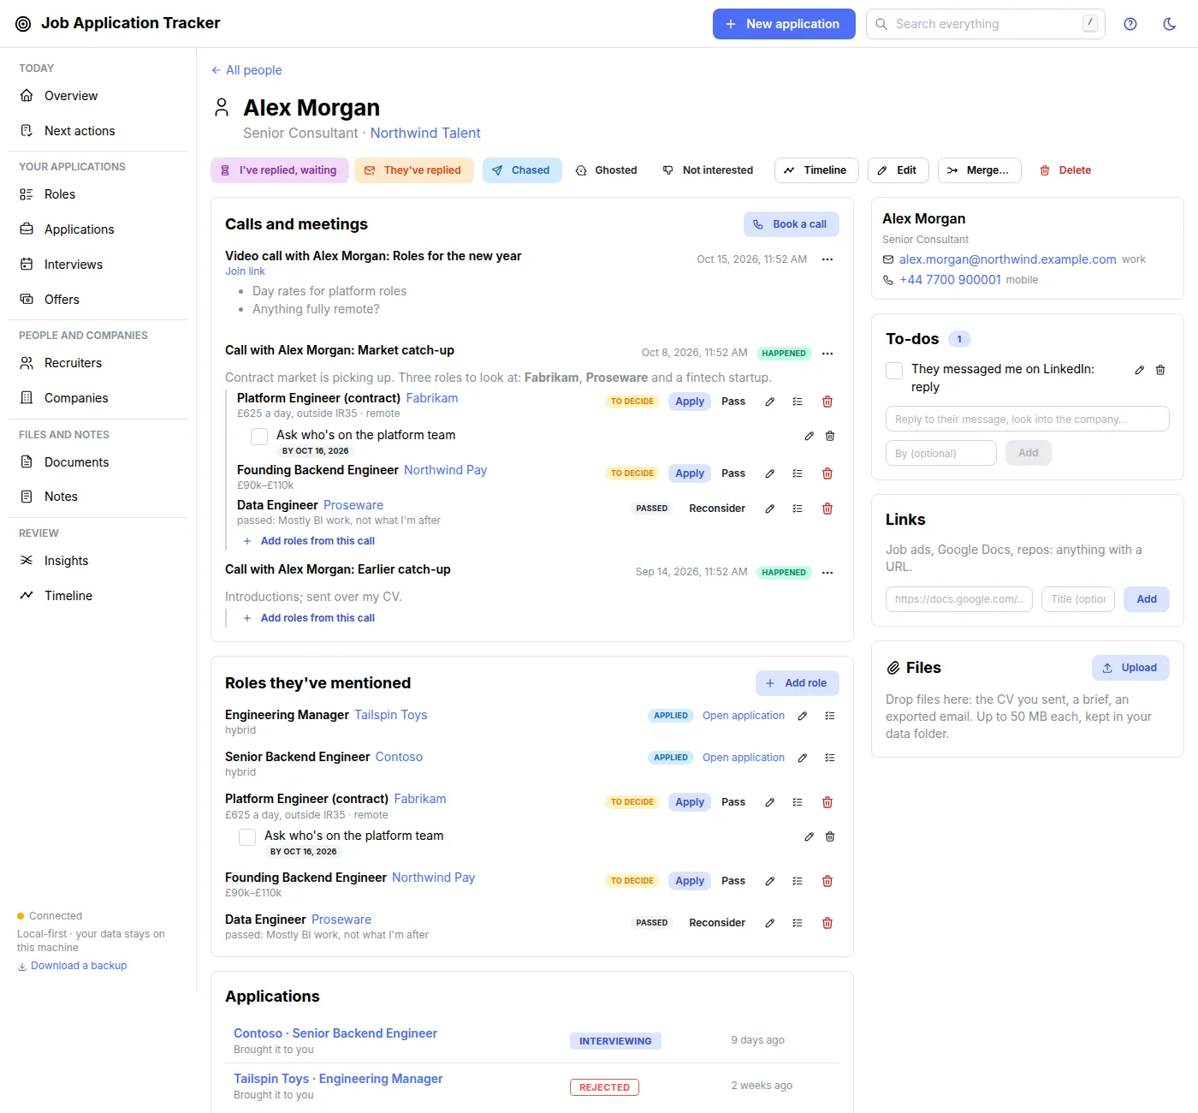1198x1113 pixels.
Task: Open Insights in the sidebar
Action: [x=98, y=561]
